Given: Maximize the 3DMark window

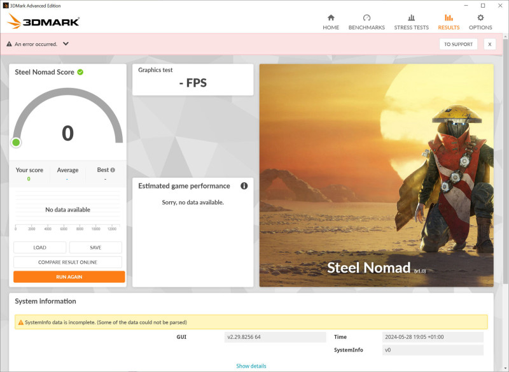Looking at the screenshot, I should [483, 6].
